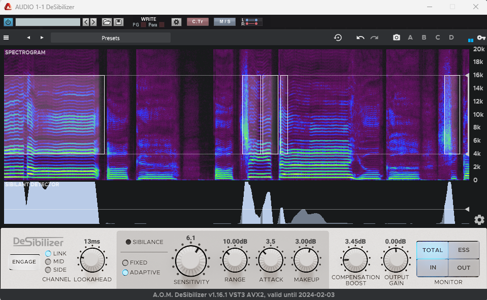Image resolution: width=487 pixels, height=300 pixels.
Task: Click the SPECTROGRAM label
Action: (25, 52)
